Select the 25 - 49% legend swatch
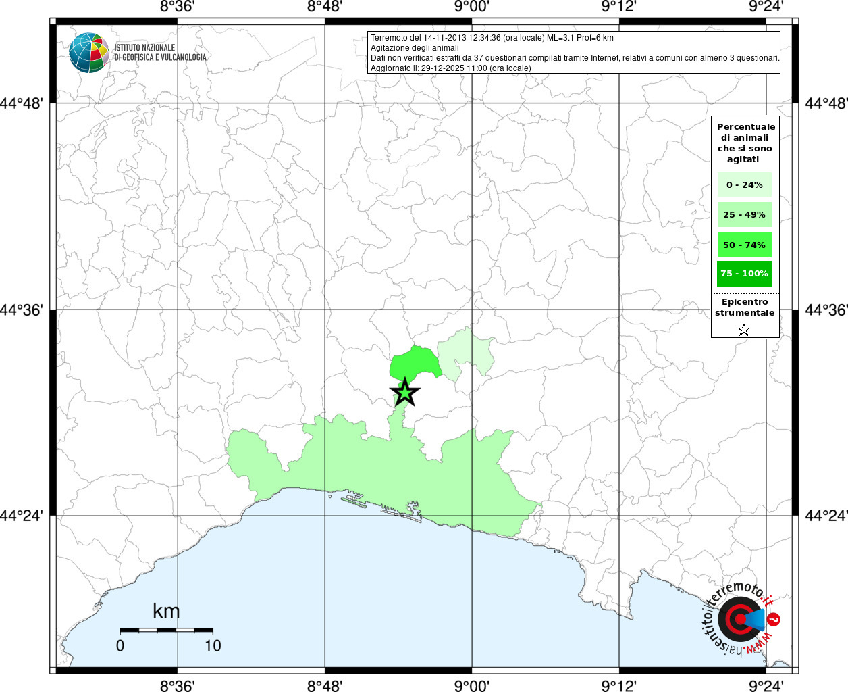 [x=744, y=214]
